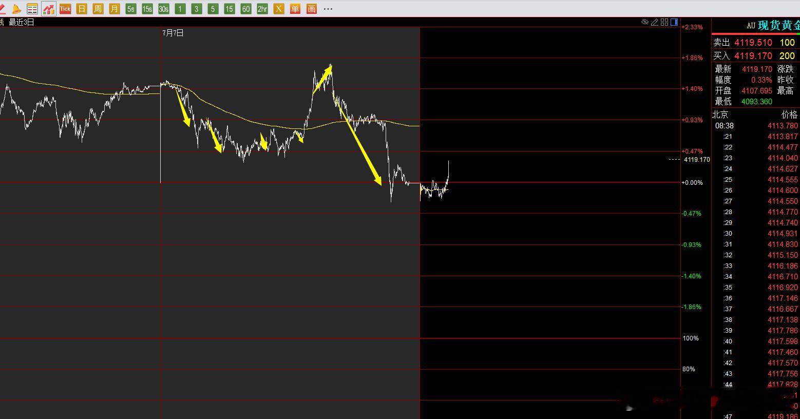This screenshot has height=419, width=800.
Task: Switch to the daily 日 chart
Action: [82, 9]
